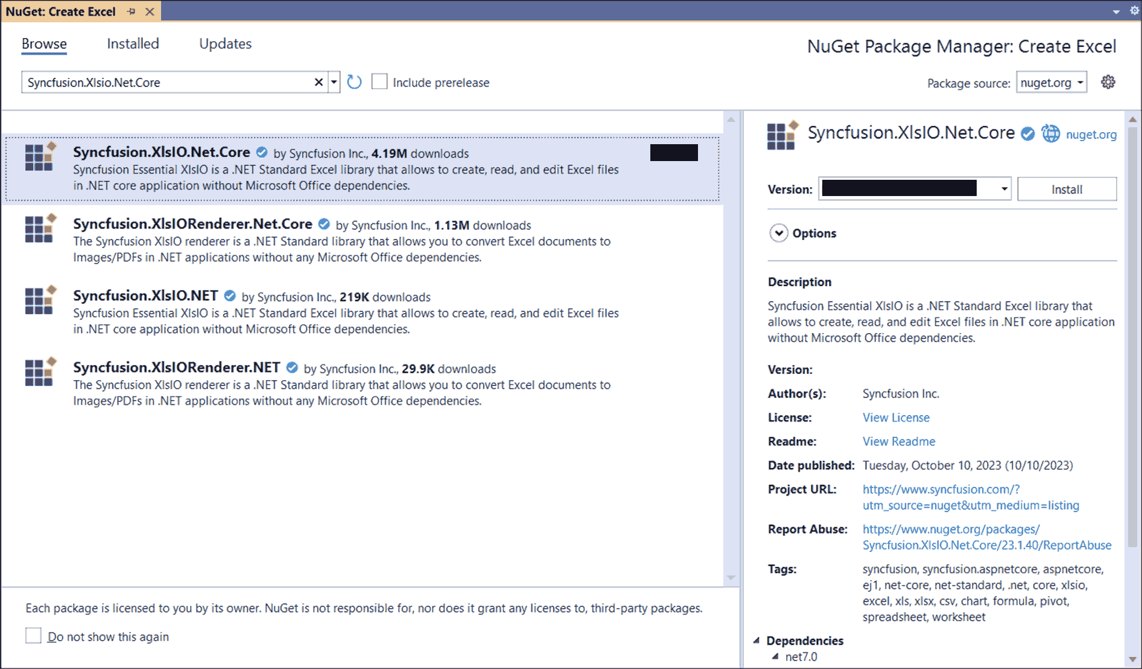Viewport: 1142px width, 669px height.
Task: Switch to the Installed tab
Action: [x=133, y=43]
